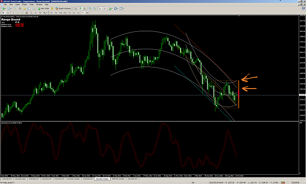Open the File menu
This screenshot has height=184, width=306.
coord(5,4)
